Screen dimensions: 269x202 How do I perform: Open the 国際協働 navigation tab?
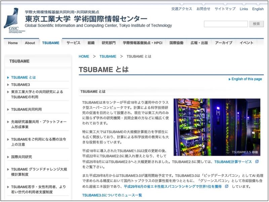[x=176, y=43]
